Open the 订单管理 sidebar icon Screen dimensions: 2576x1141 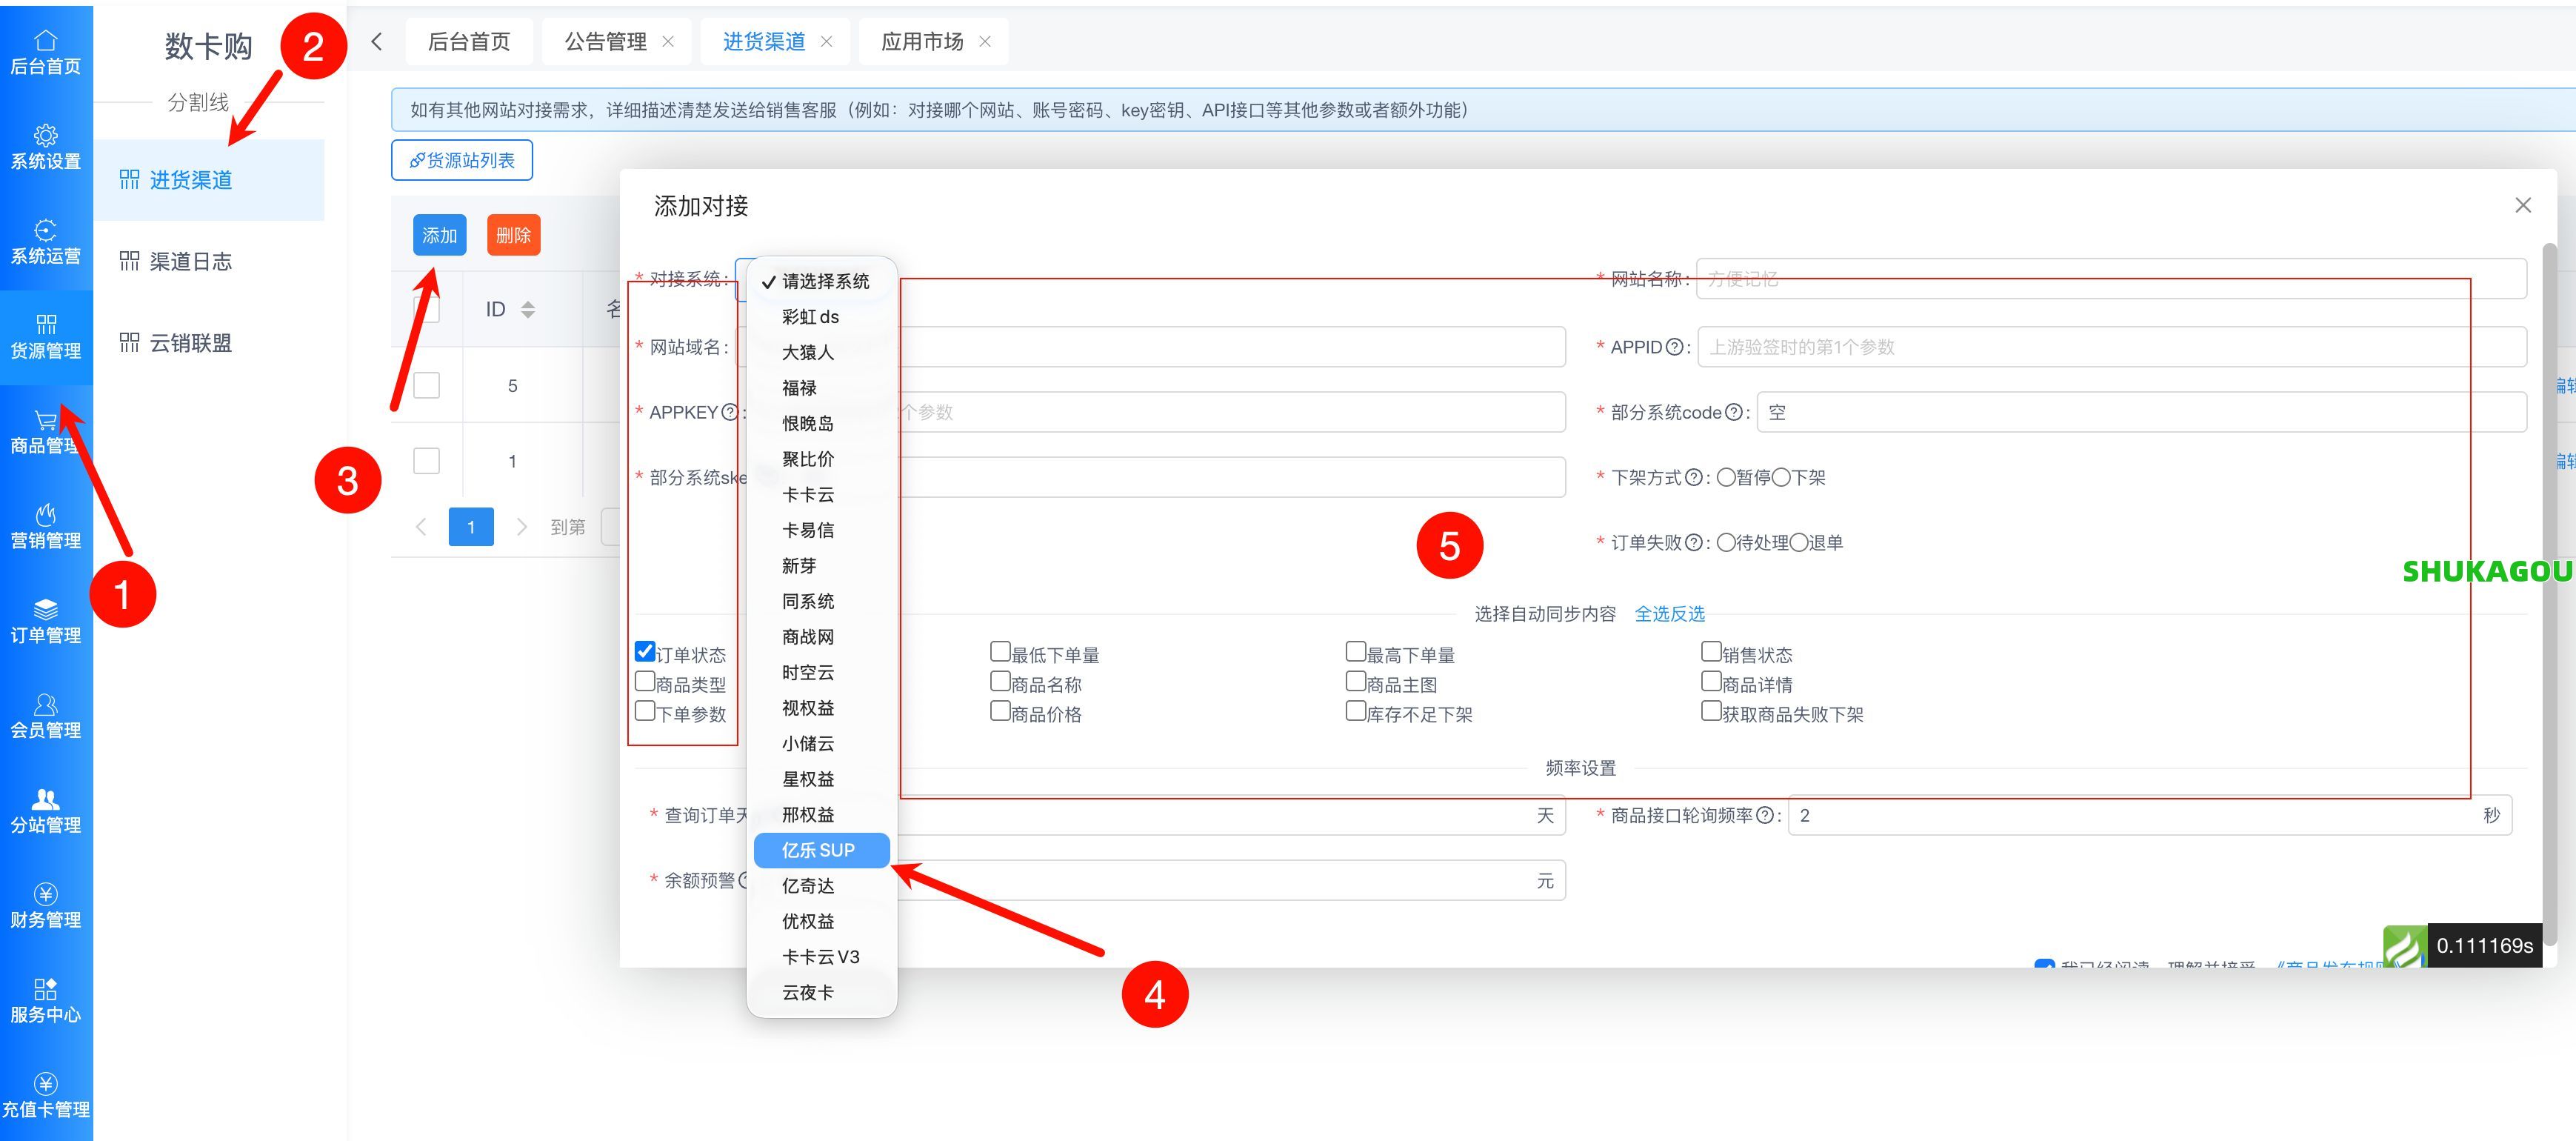coord(46,618)
